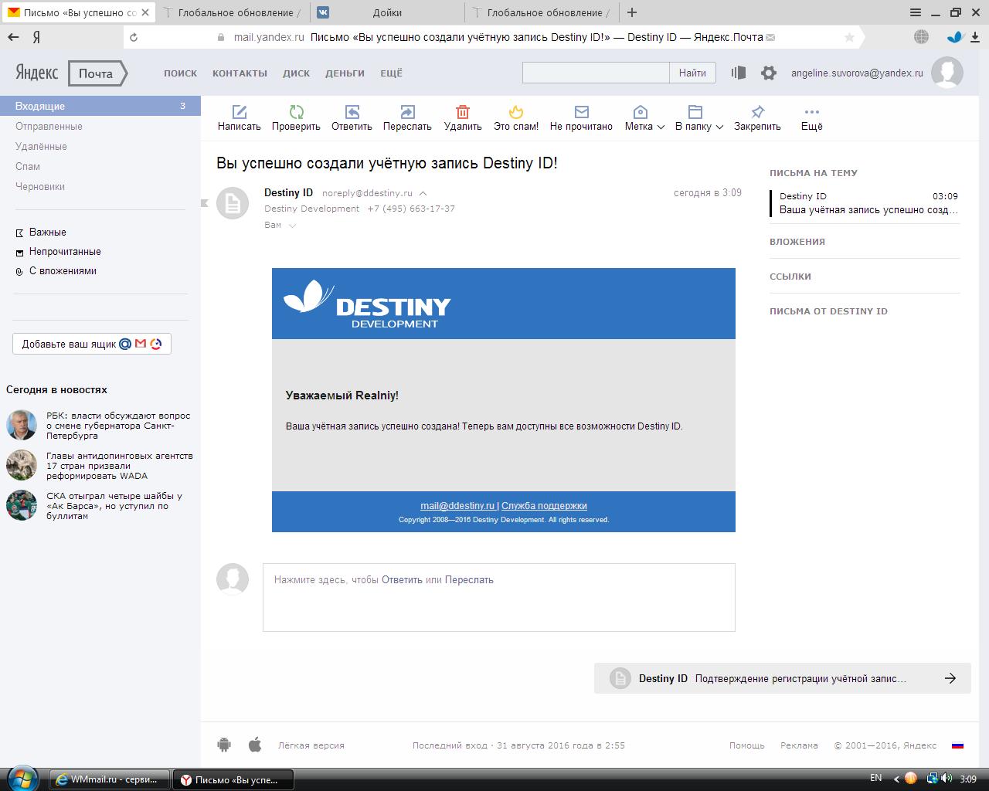989x791 pixels.
Task: Open the Windows Start button
Action: (x=22, y=779)
